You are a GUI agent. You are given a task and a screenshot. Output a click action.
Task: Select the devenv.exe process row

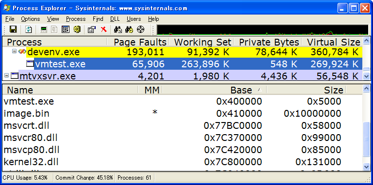(x=182, y=52)
